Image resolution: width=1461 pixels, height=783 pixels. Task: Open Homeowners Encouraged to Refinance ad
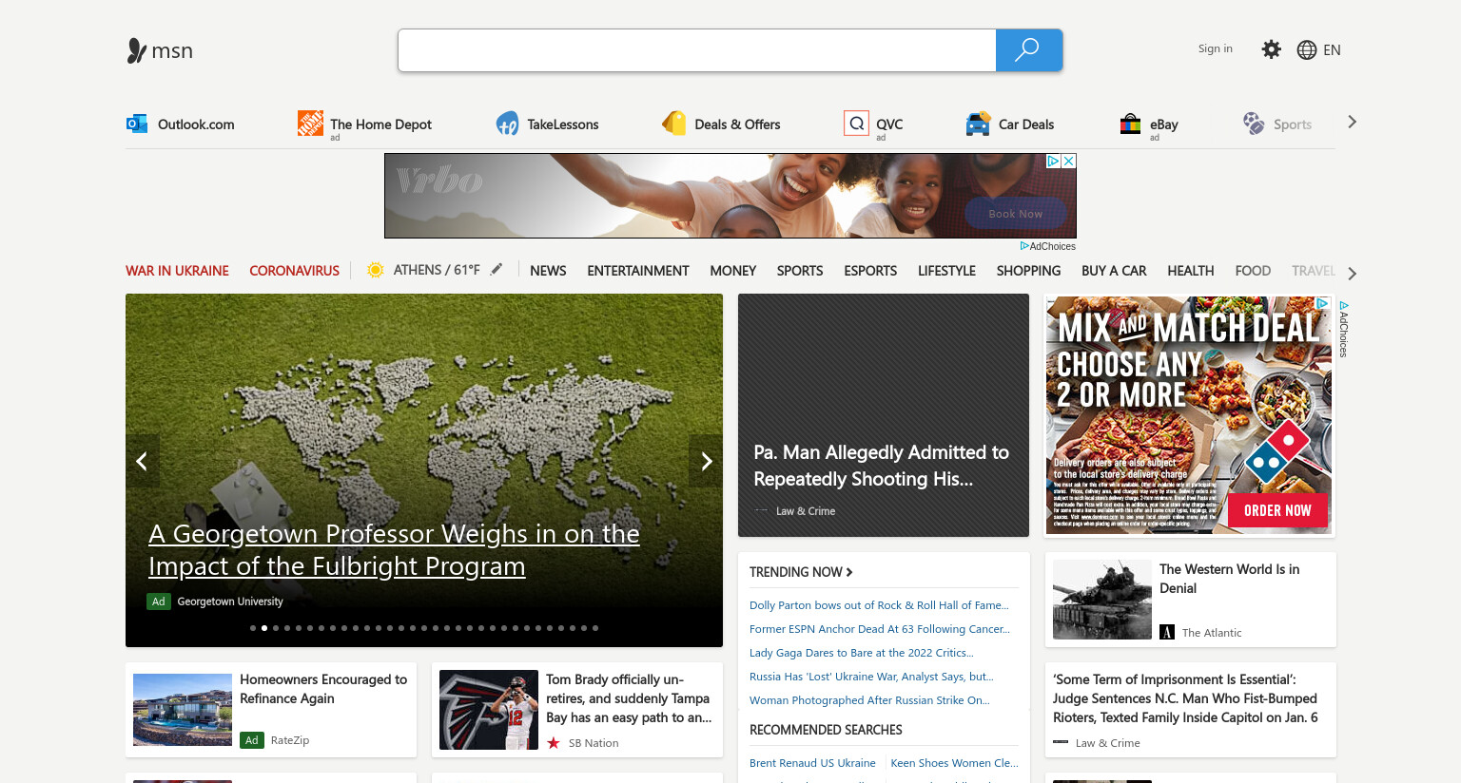click(x=323, y=689)
